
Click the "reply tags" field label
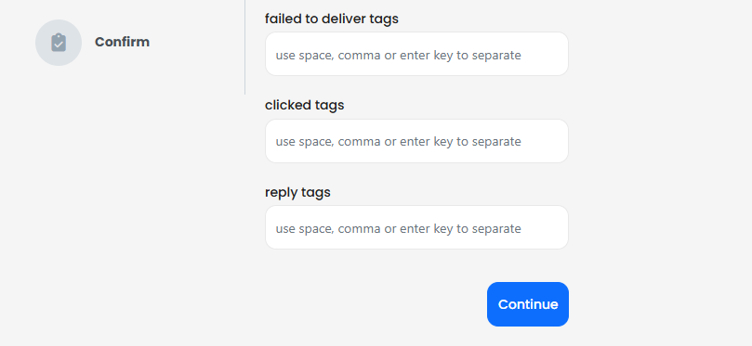[x=297, y=192]
